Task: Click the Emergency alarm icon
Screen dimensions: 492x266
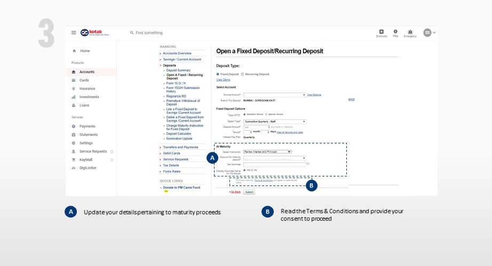Action: point(410,31)
